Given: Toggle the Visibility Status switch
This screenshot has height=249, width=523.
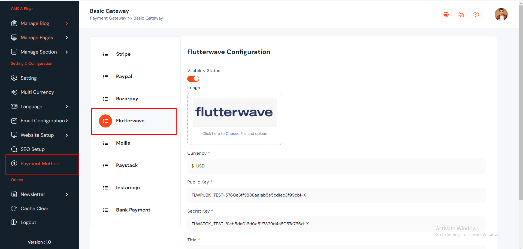Looking at the screenshot, I should click(x=193, y=79).
